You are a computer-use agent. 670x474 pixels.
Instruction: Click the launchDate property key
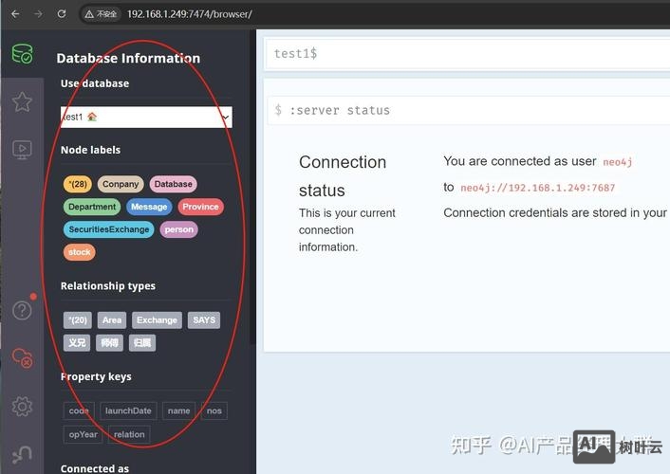(x=128, y=410)
